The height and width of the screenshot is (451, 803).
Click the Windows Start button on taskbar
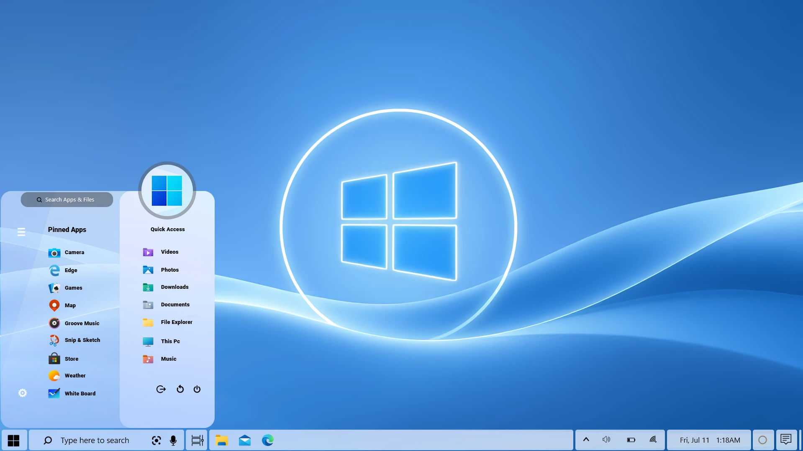tap(14, 440)
